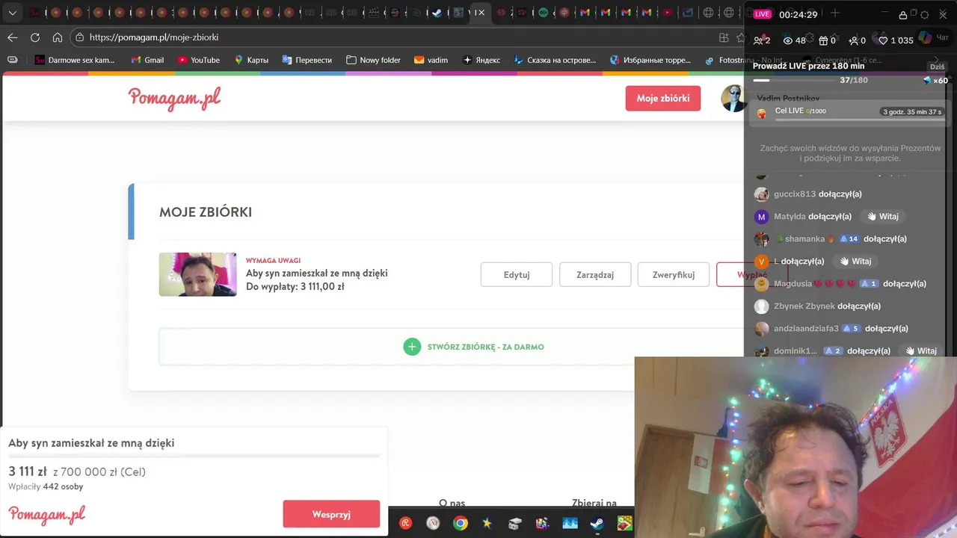Open the vadim bookmark

pos(431,60)
